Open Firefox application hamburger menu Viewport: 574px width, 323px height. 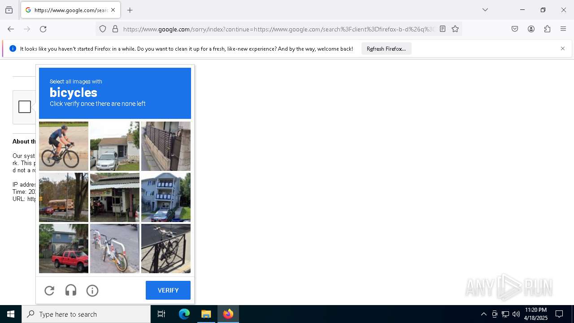pos(563,29)
